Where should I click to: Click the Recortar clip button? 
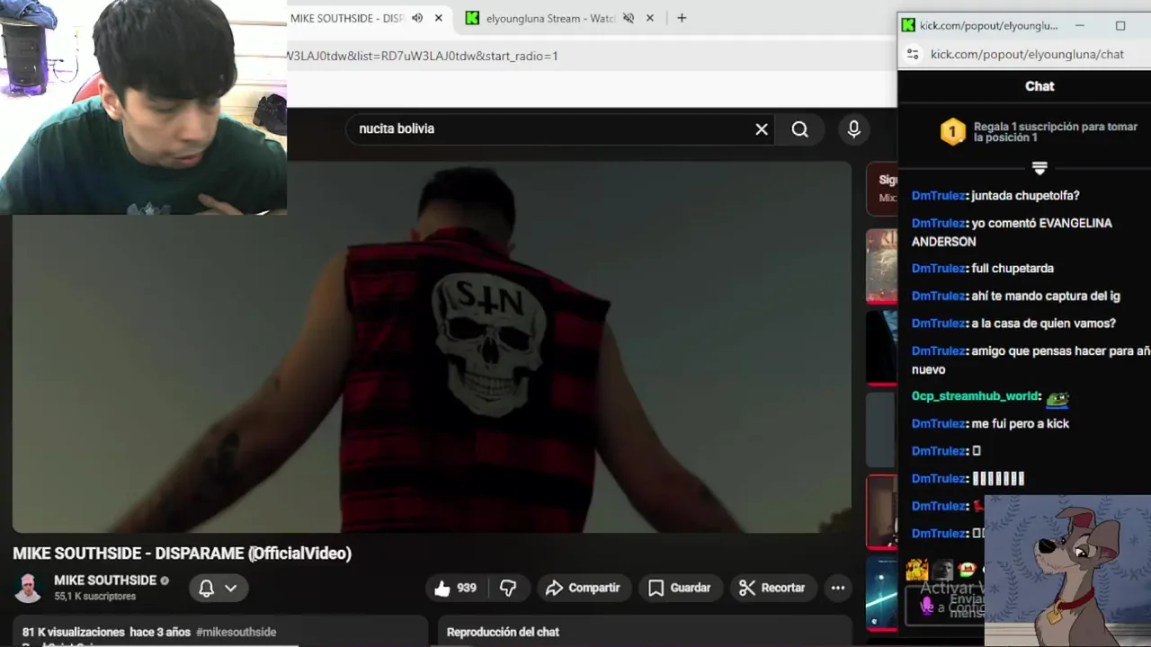(772, 588)
